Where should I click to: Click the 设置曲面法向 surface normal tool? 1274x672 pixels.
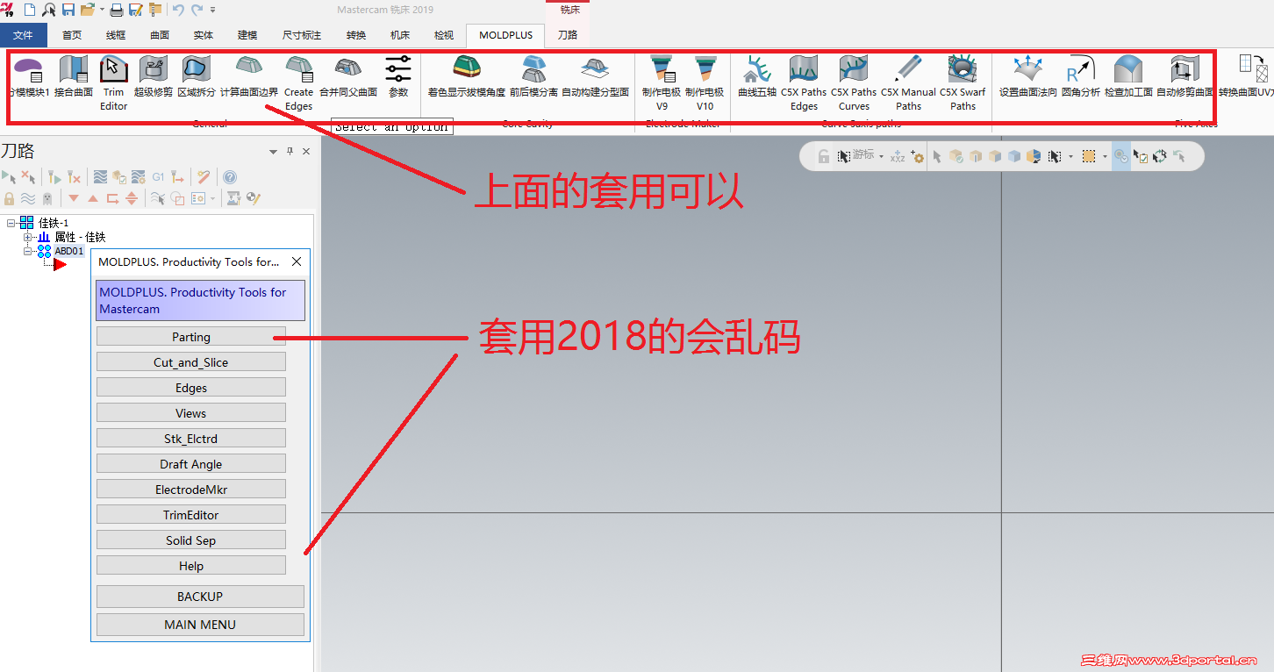[x=1028, y=76]
